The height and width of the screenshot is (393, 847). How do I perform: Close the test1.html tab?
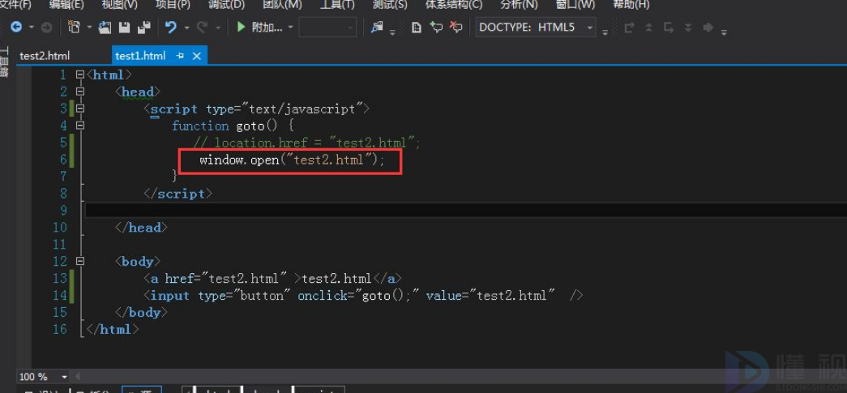pos(197,56)
